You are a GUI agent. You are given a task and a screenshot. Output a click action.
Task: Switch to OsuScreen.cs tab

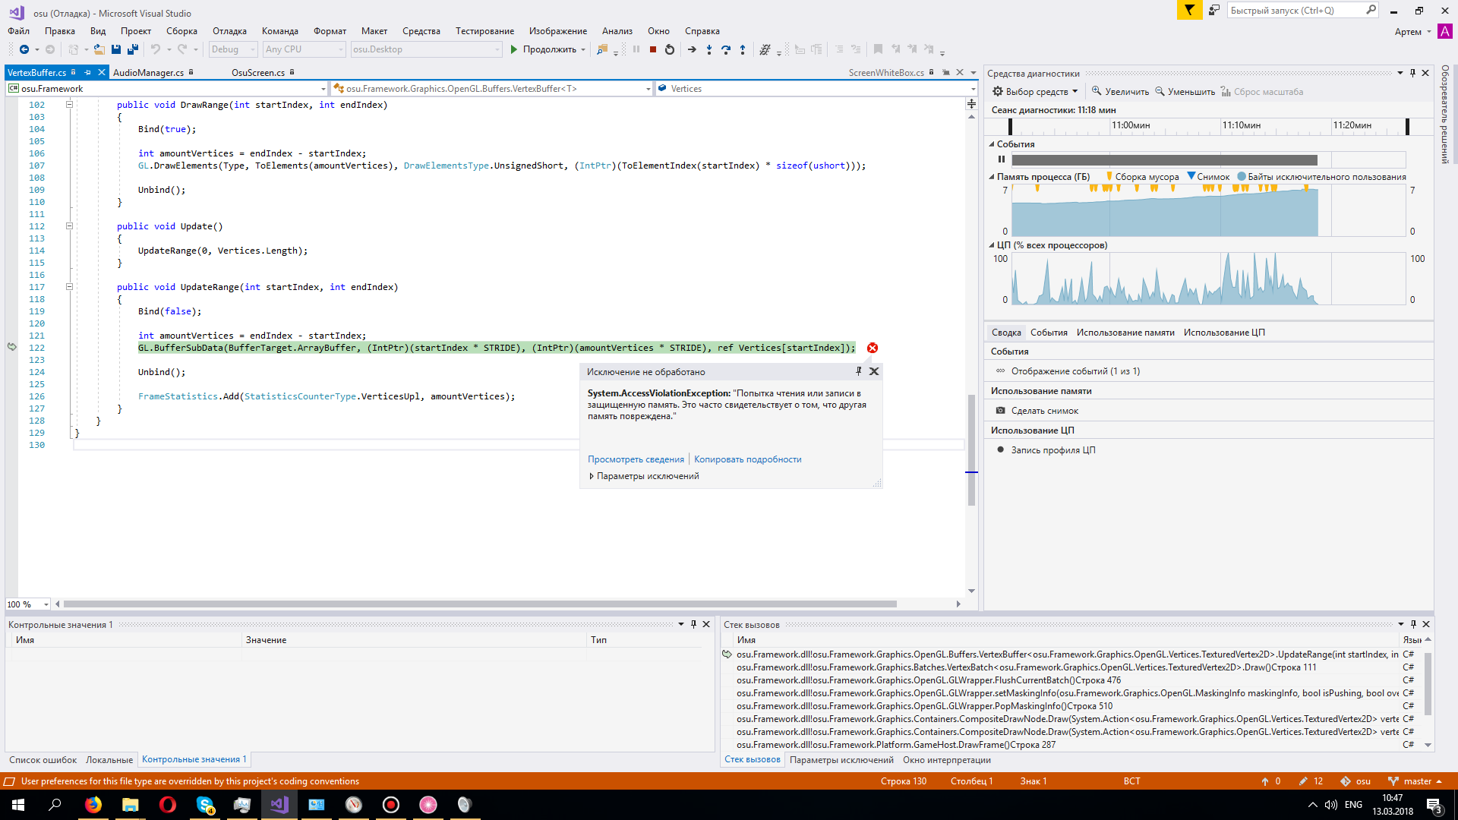click(x=258, y=73)
